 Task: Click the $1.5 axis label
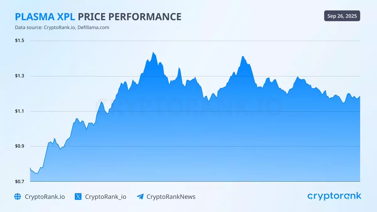pos(20,41)
